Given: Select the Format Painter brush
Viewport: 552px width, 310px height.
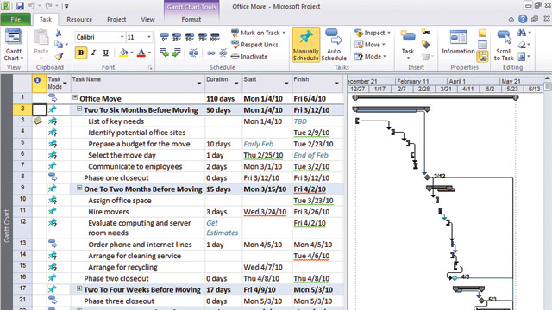Looking at the screenshot, I should 59,56.
